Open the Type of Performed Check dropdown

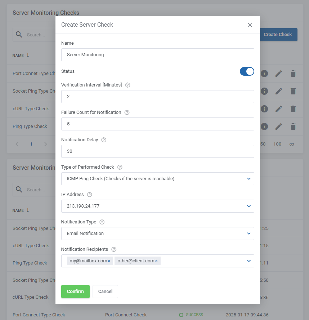coord(157,179)
